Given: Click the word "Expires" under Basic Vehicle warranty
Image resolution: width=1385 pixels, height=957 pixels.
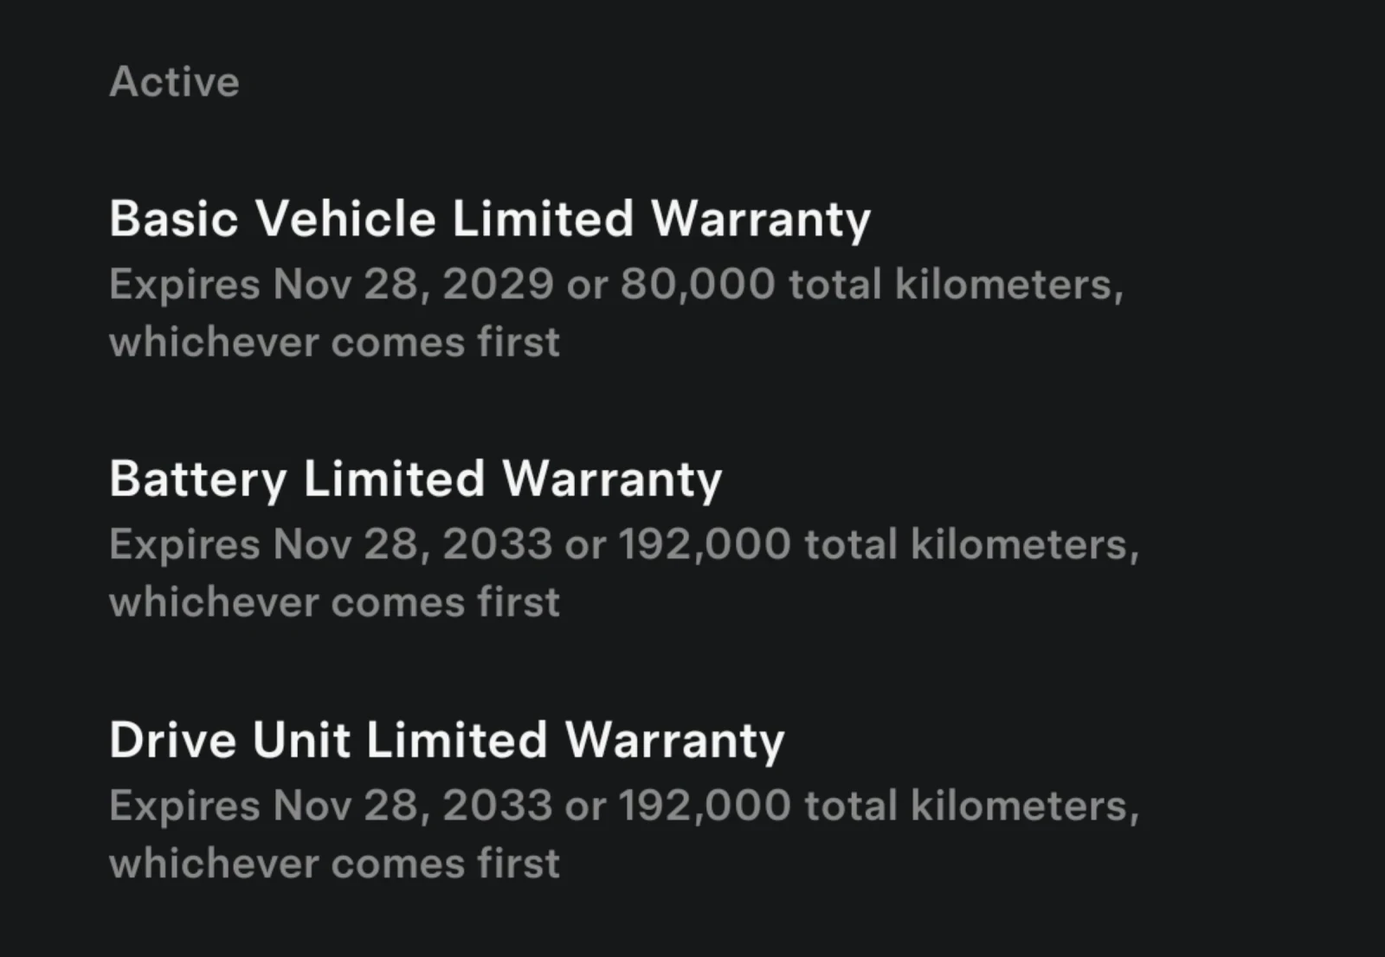Looking at the screenshot, I should [x=184, y=285].
